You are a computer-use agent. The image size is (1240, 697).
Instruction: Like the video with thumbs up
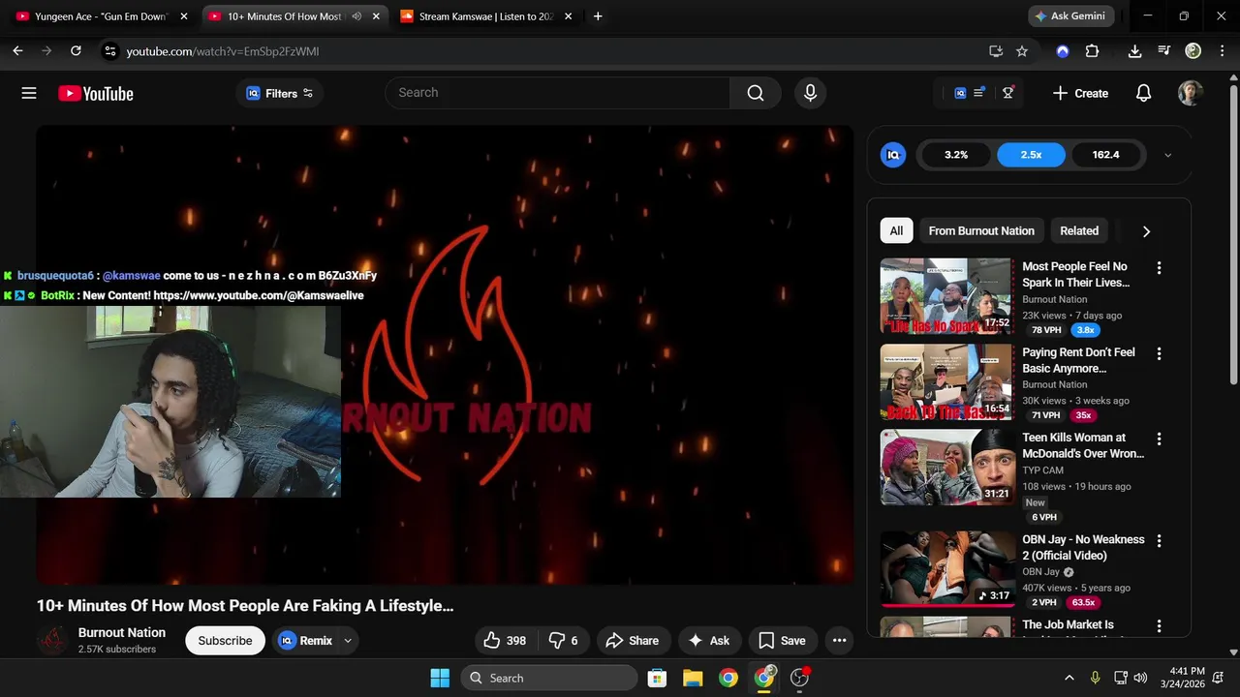[x=506, y=640]
